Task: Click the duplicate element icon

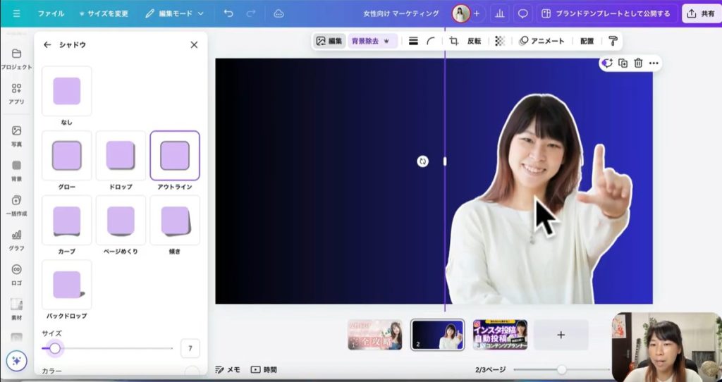Action: 623,63
